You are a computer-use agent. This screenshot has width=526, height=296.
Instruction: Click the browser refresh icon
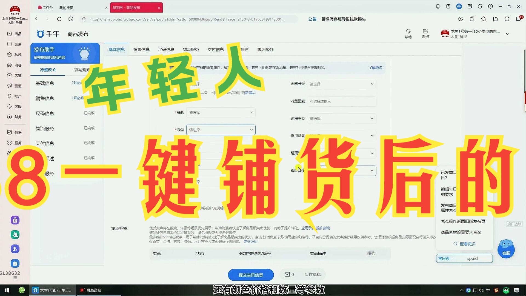[x=59, y=19]
